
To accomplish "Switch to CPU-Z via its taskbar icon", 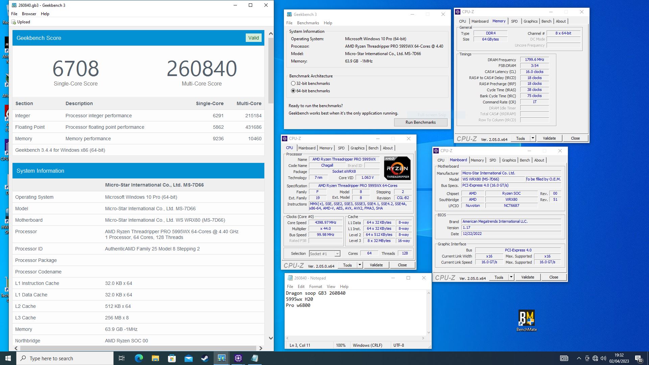I will pyautogui.click(x=238, y=358).
